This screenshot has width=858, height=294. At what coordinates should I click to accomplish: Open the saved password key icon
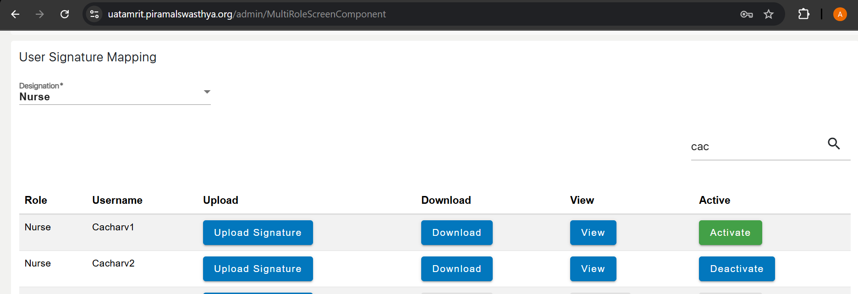(x=746, y=14)
